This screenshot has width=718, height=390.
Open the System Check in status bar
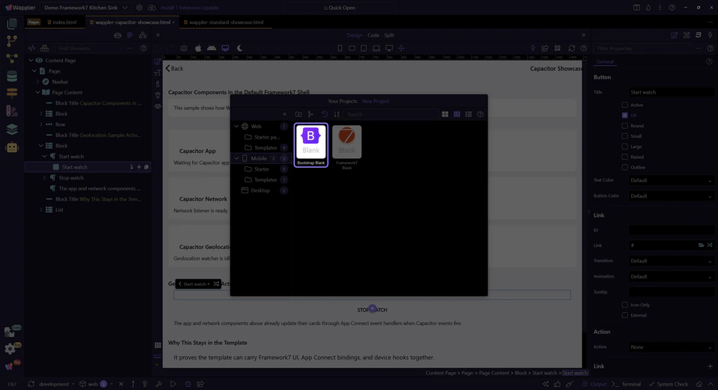point(669,384)
